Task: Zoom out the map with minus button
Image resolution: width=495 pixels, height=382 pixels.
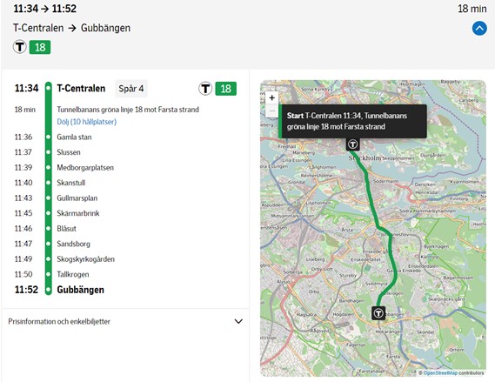Action: 271,111
